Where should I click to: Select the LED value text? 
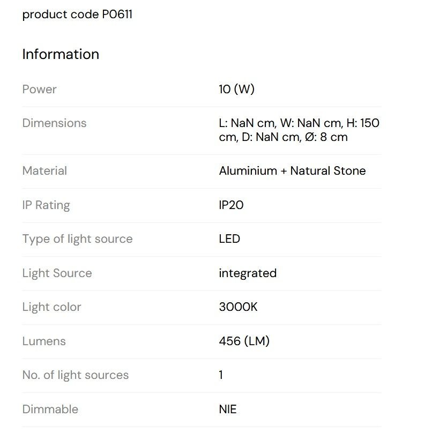pyautogui.click(x=229, y=239)
